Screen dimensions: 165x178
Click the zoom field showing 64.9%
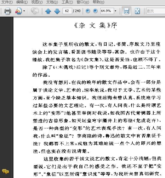[x=107, y=11]
